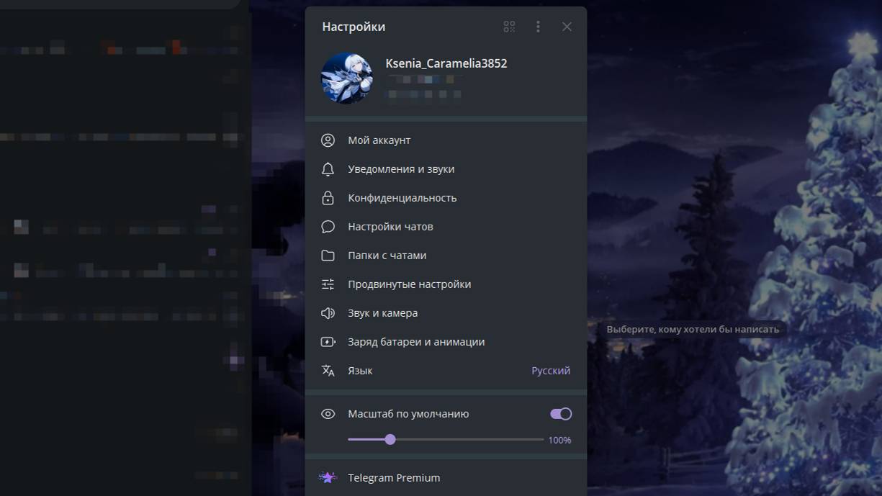Image resolution: width=882 pixels, height=496 pixels.
Task: Click the person icon beside Мой аккаунт
Action: point(328,140)
